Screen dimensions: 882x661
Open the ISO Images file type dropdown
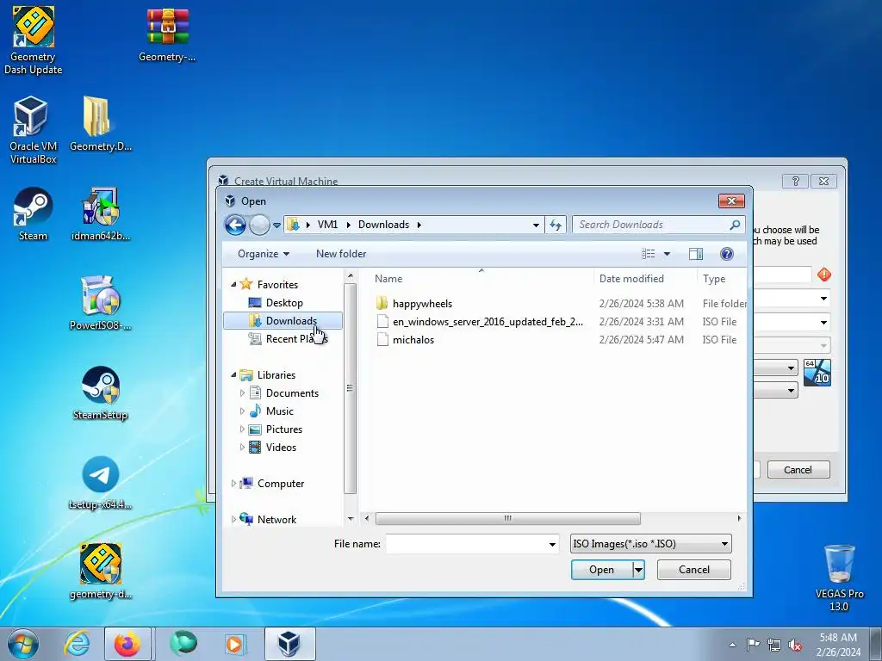tap(651, 544)
